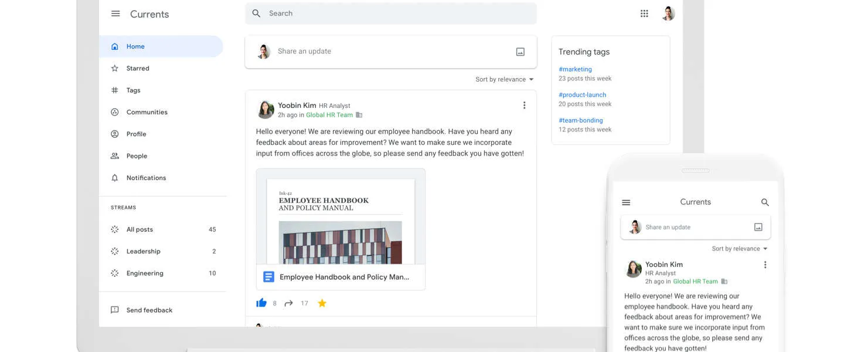The width and height of the screenshot is (844, 352).
Task: Toggle the yellow star on the post
Action: click(x=322, y=303)
